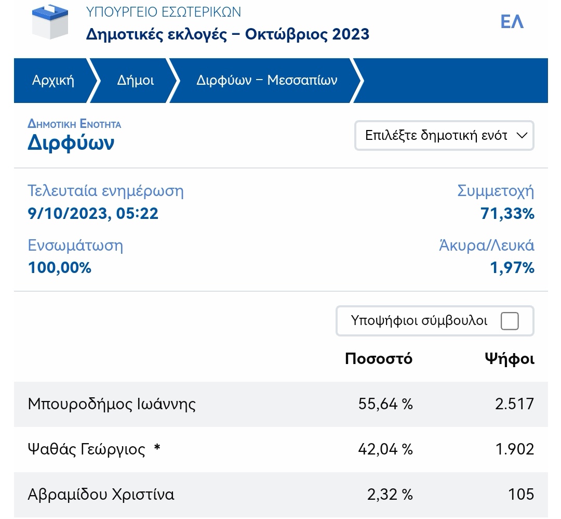Navigate to Διρφύων – Μεσσαπίων breadcrumb
Viewport: 561px width, 519px height.
pyautogui.click(x=266, y=81)
